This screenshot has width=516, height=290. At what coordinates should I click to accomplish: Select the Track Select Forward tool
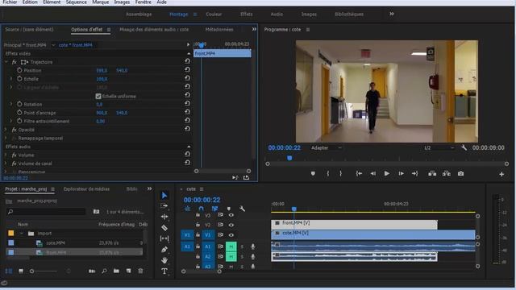click(x=164, y=206)
